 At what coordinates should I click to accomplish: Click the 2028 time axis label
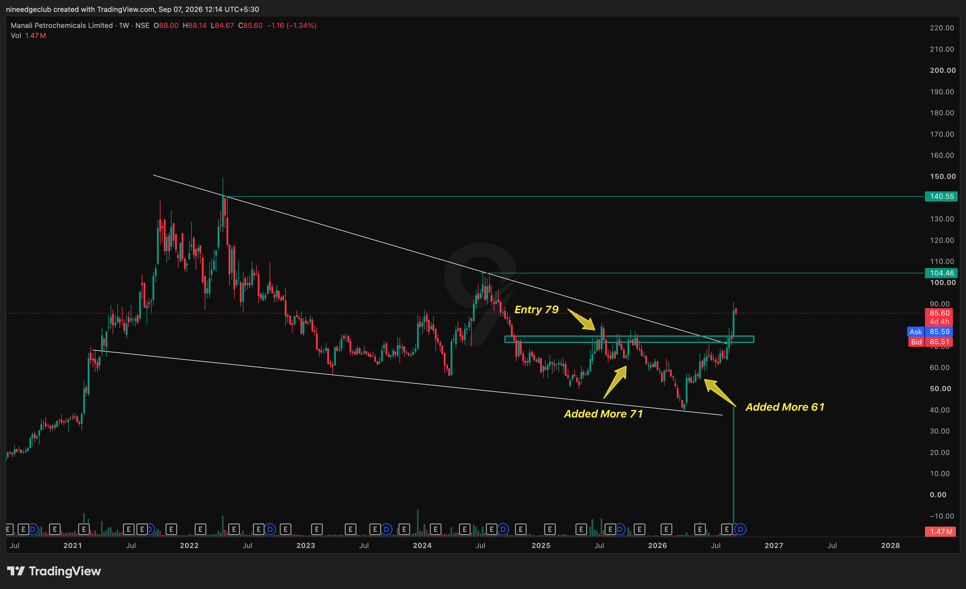[x=890, y=546]
